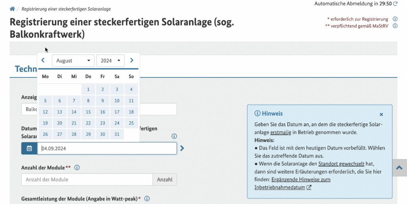Image resolution: width=407 pixels, height=204 pixels.
Task: Click the 'erstmalig' underlined link
Action: click(x=281, y=132)
